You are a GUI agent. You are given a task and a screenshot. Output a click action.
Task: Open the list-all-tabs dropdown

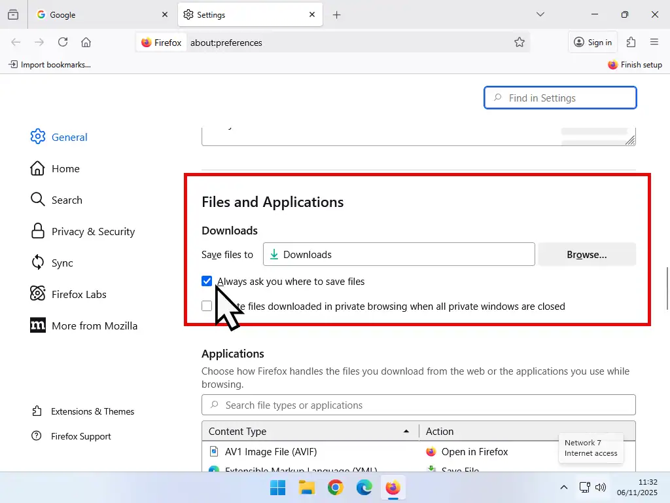[540, 14]
